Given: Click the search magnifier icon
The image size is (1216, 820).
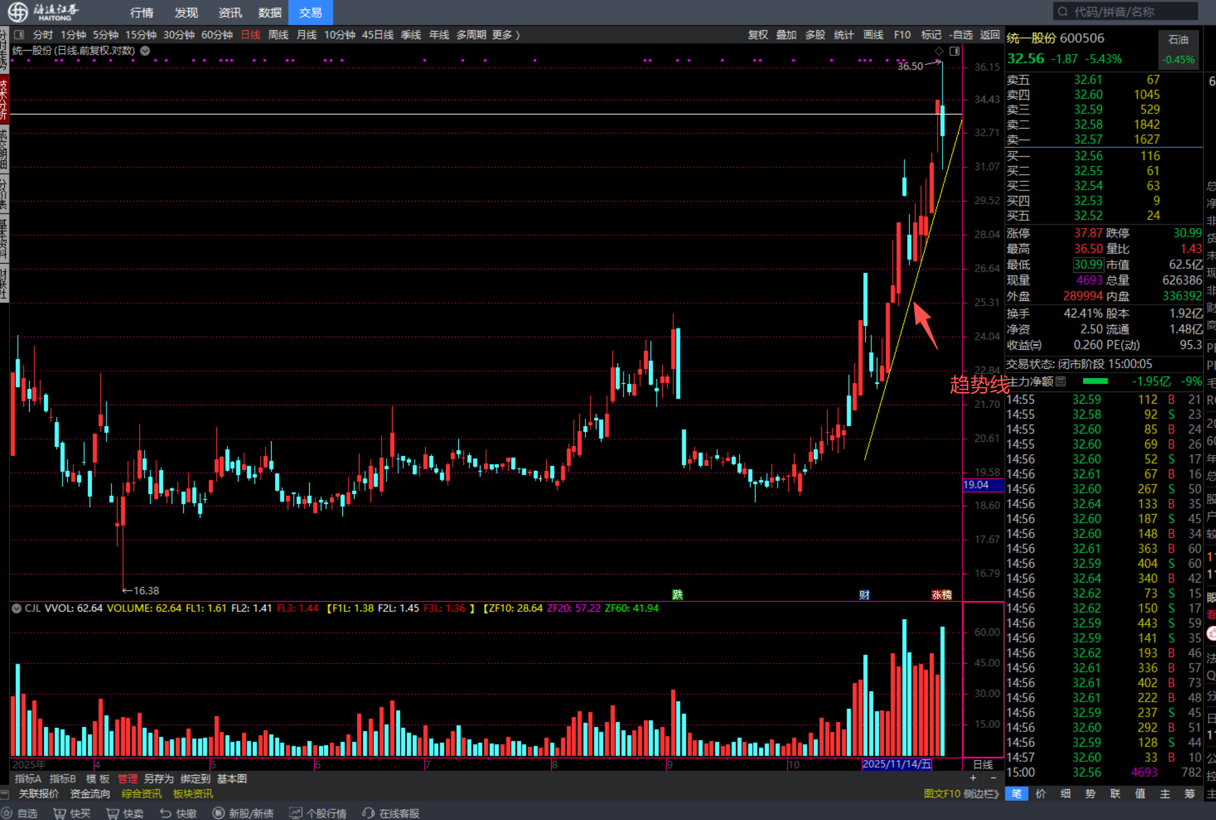Looking at the screenshot, I should point(1063,12).
